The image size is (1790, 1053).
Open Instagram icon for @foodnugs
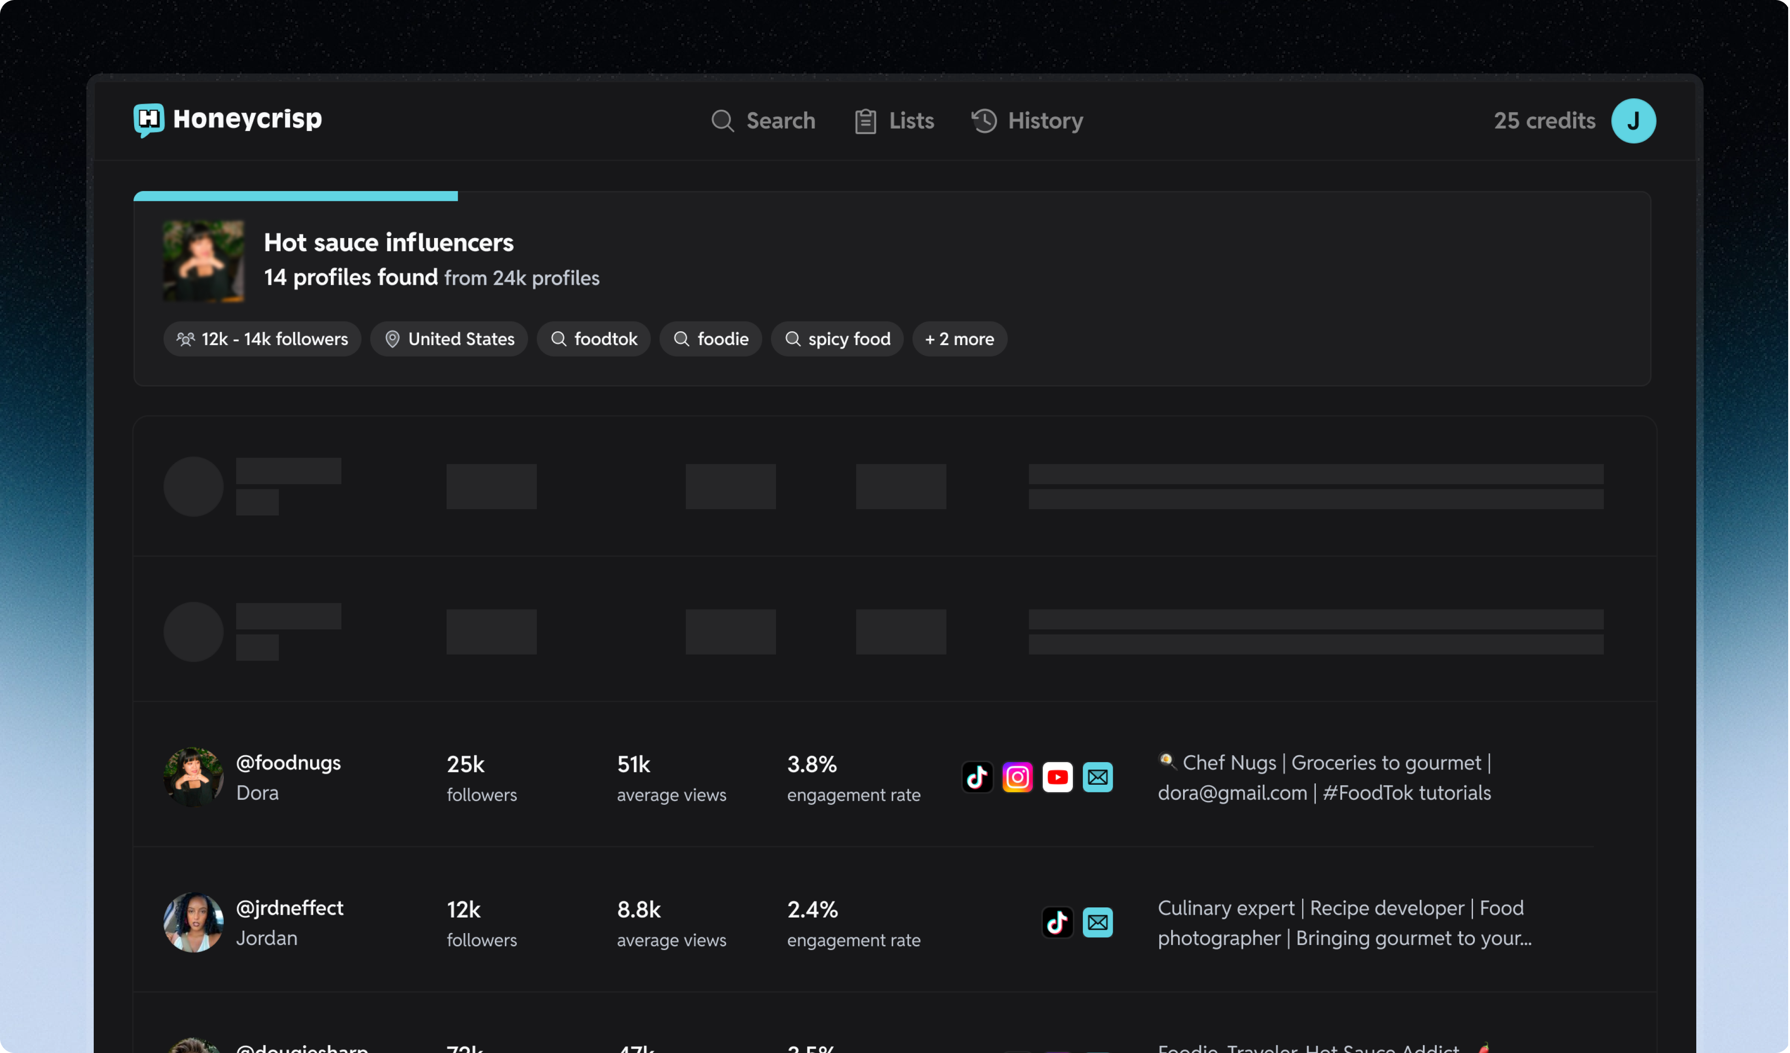[x=1017, y=777]
